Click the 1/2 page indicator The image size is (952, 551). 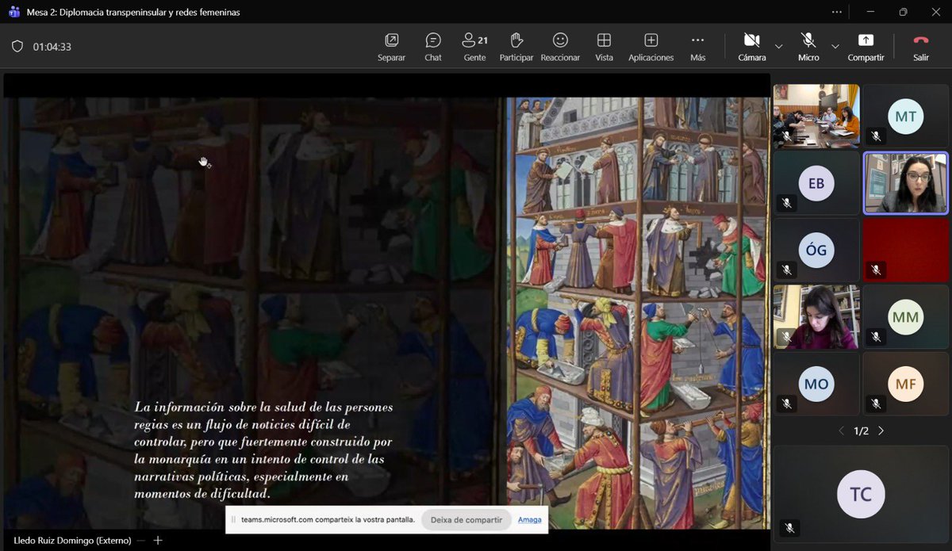click(x=862, y=430)
